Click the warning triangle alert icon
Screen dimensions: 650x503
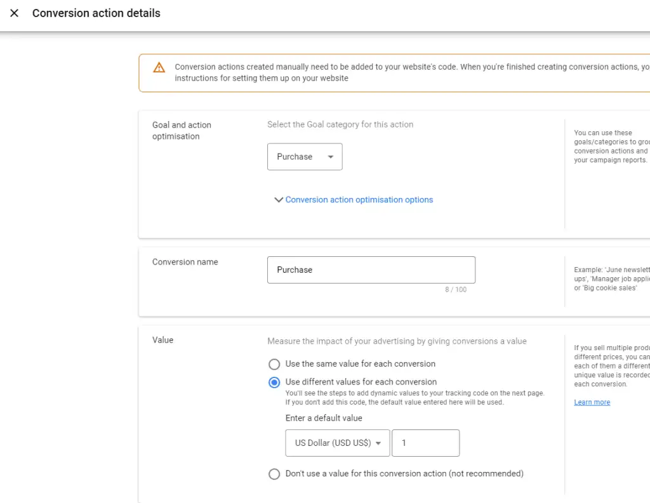158,67
